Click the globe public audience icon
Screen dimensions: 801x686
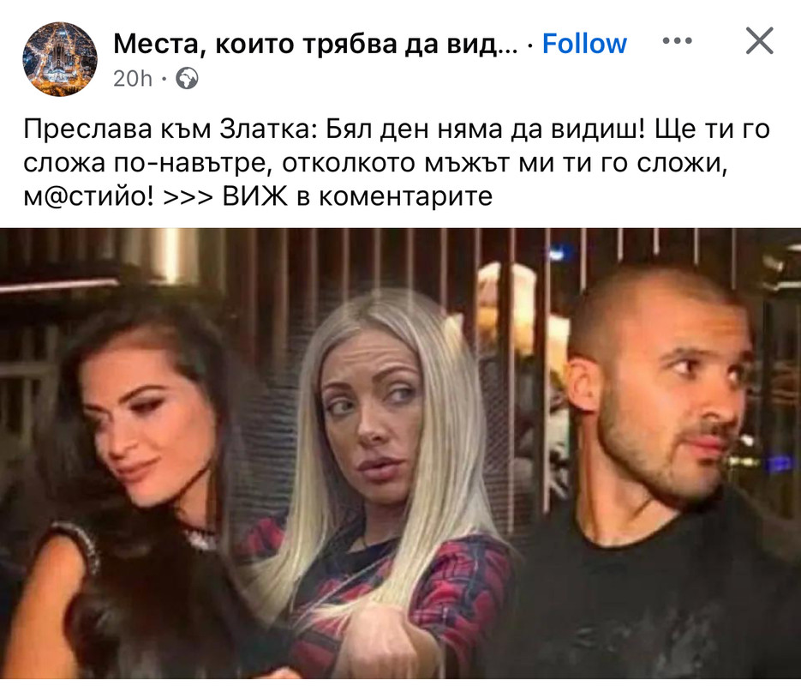point(187,79)
